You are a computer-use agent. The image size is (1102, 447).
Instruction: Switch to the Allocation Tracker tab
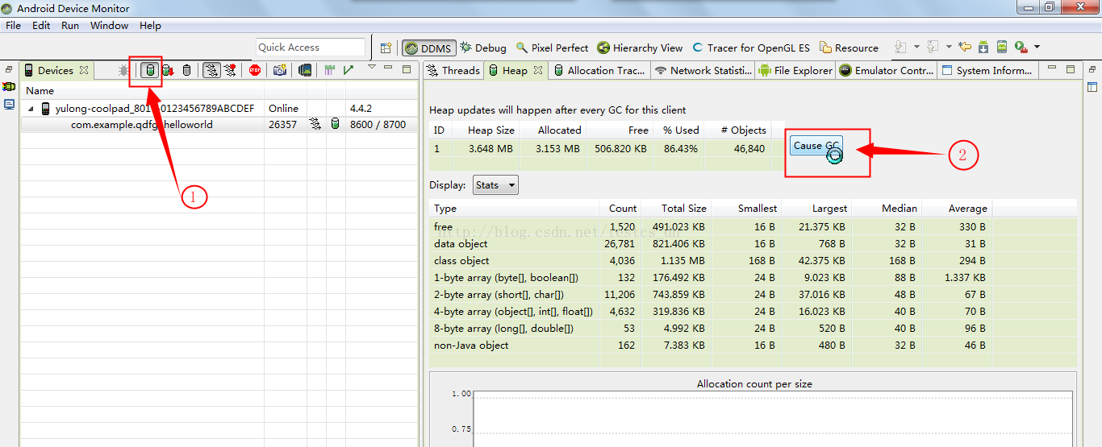599,71
